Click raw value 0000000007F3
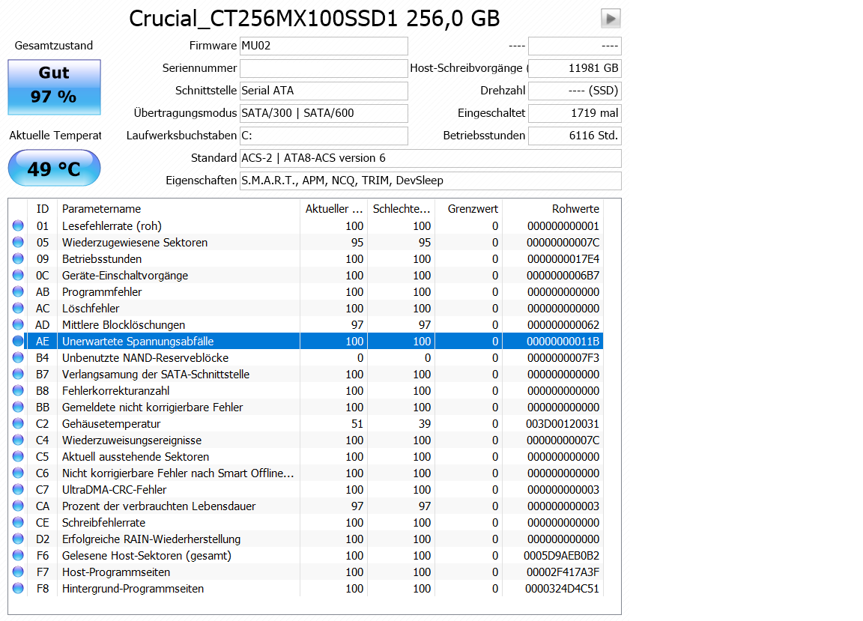 [x=563, y=358]
